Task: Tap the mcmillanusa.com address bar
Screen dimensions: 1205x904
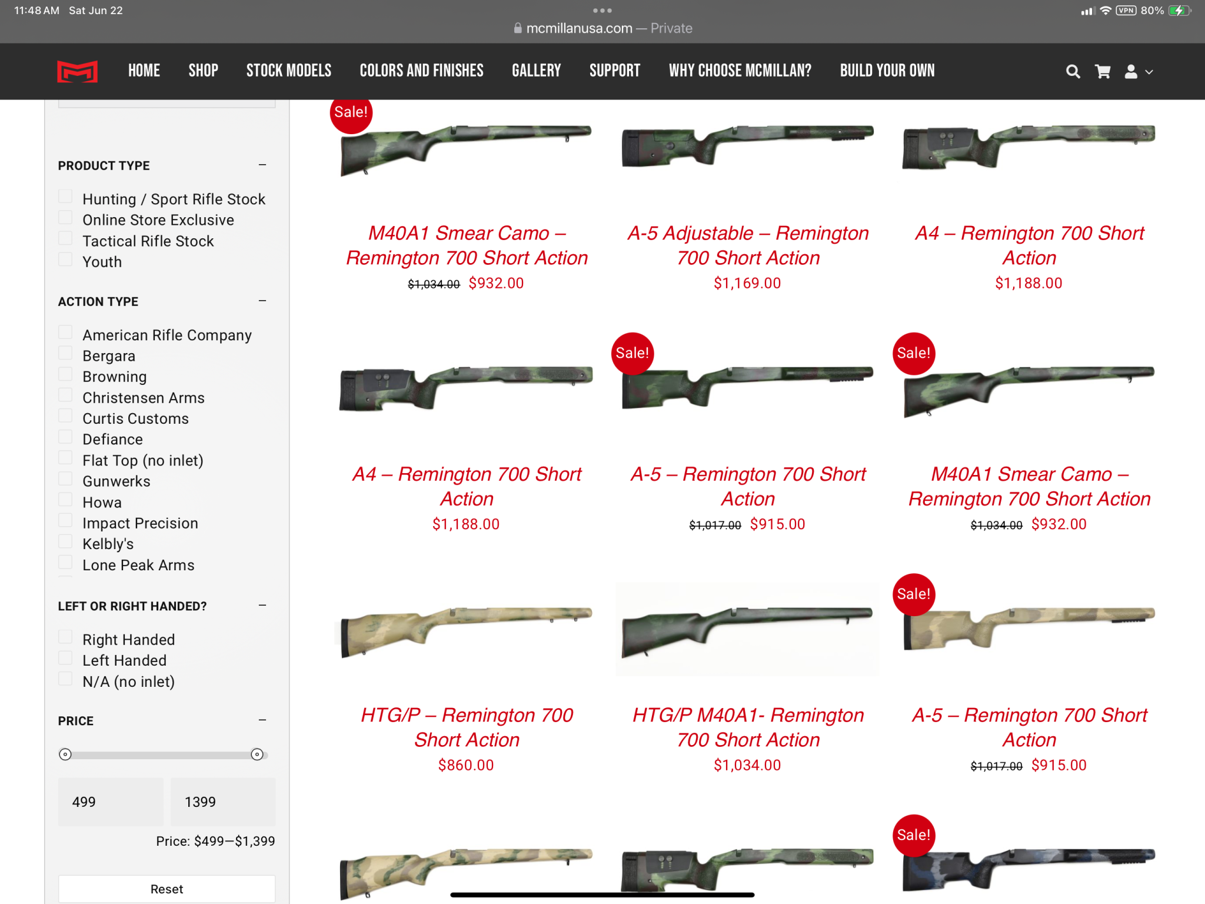Action: pos(602,28)
